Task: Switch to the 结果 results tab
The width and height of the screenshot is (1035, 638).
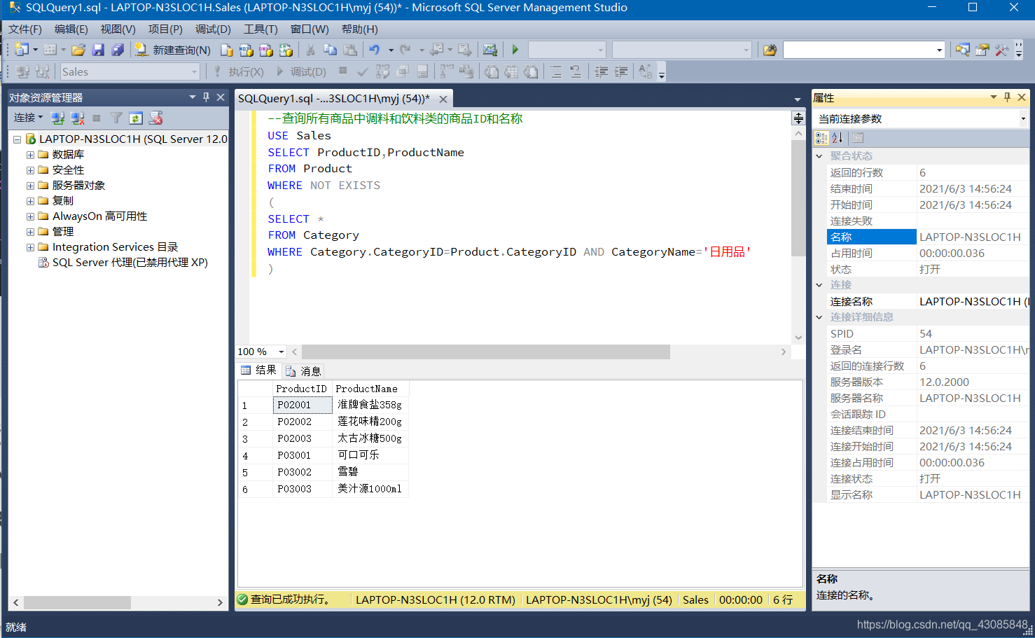Action: coord(260,370)
